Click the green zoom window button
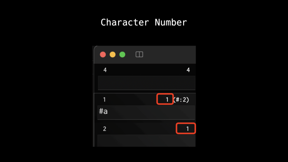Image resolution: width=288 pixels, height=162 pixels. [122, 55]
